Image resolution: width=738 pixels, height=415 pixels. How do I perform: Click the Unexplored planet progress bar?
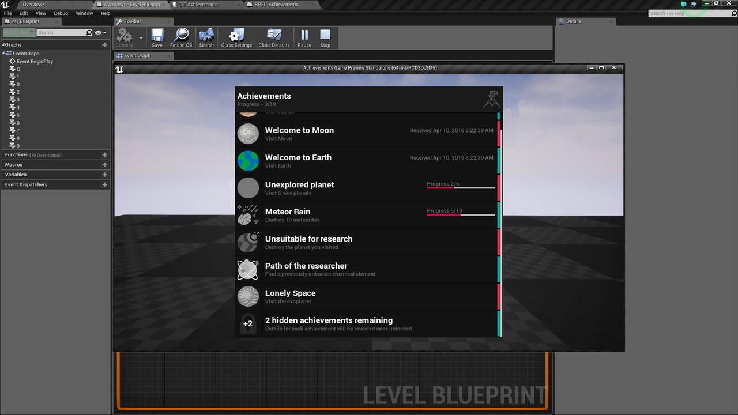coord(461,188)
